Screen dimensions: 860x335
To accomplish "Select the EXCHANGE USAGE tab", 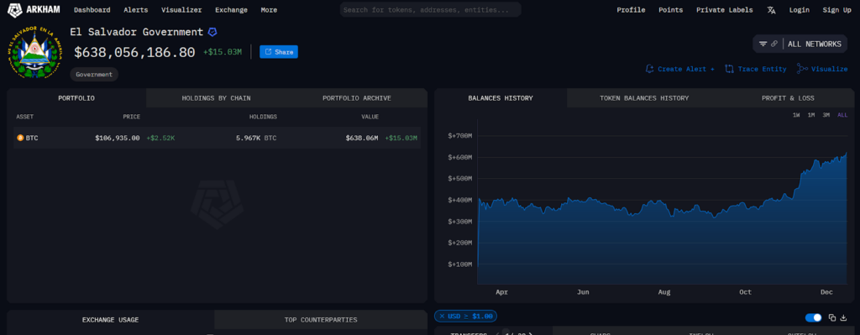I will click(110, 320).
